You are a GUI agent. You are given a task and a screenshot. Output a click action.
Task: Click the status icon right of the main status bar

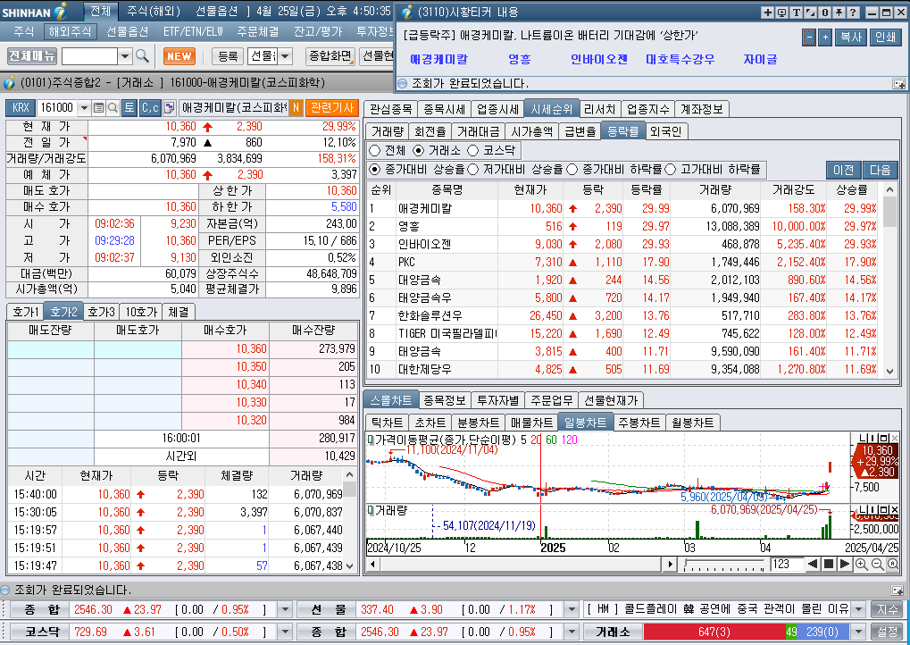point(897,591)
